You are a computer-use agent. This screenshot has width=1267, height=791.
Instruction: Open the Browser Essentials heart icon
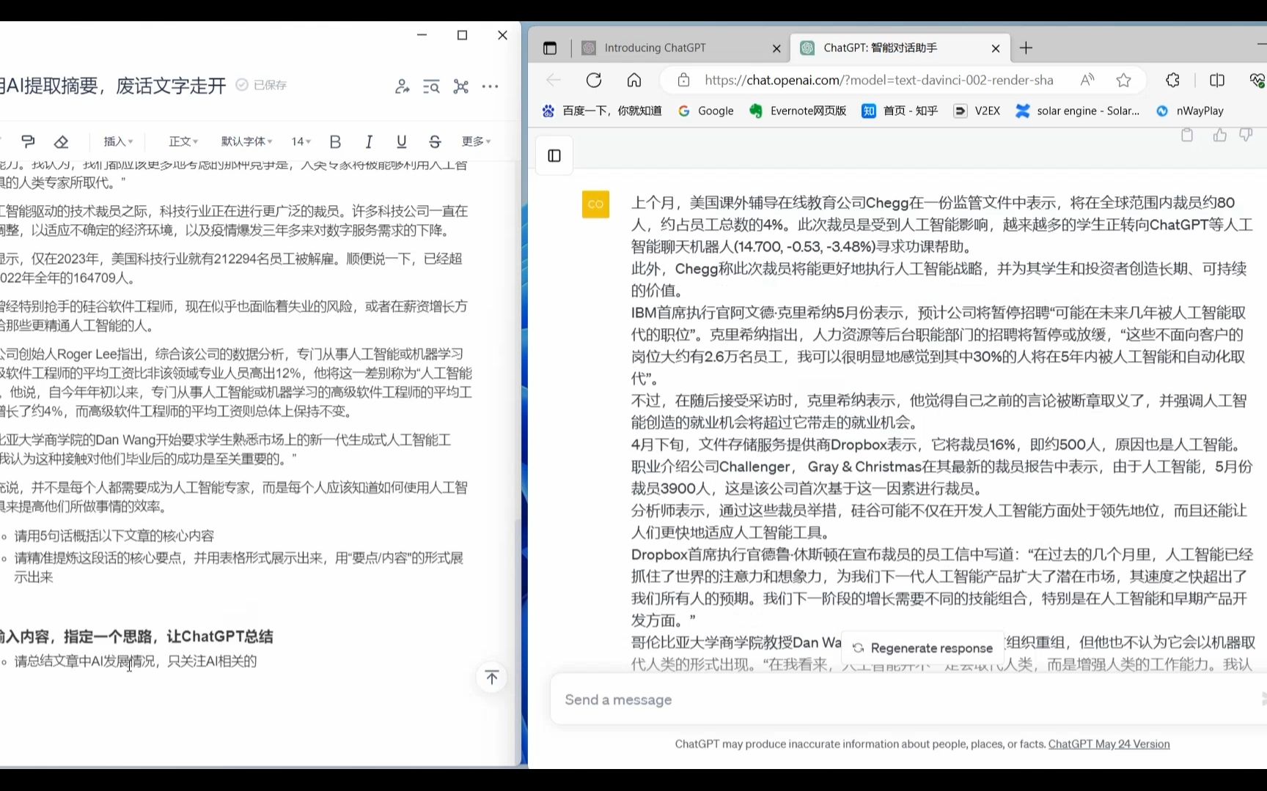pyautogui.click(x=1258, y=80)
